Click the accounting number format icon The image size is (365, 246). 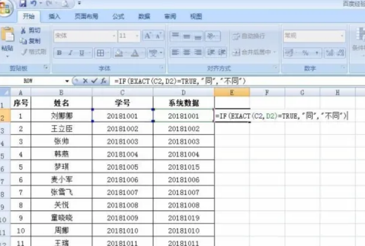coord(289,53)
